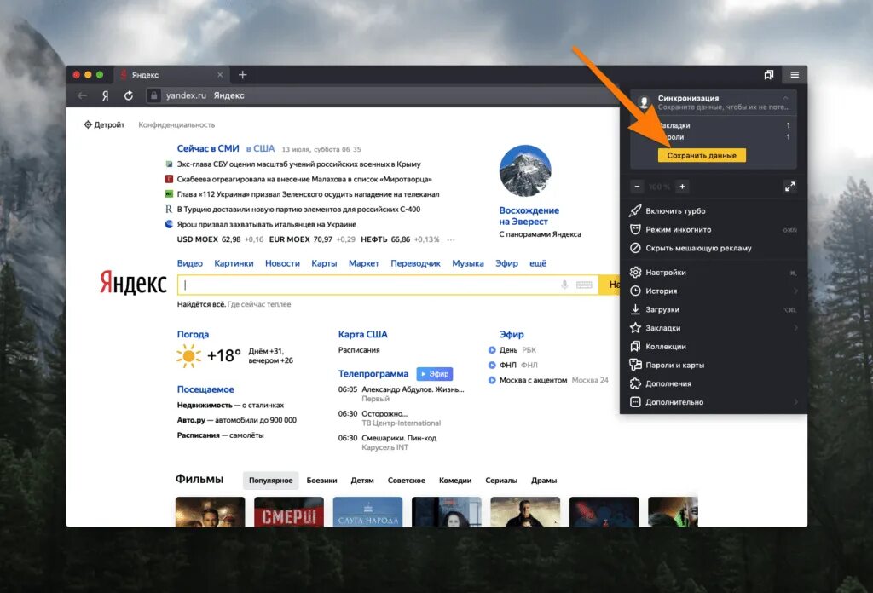Switch to the в США news tab

pos(261,148)
